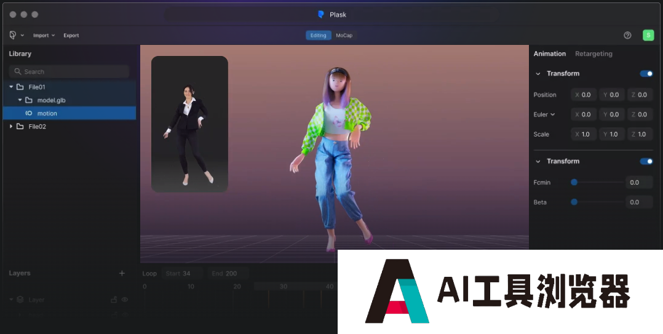Click the File02 folder icon
Image resolution: width=663 pixels, height=334 pixels.
point(20,127)
